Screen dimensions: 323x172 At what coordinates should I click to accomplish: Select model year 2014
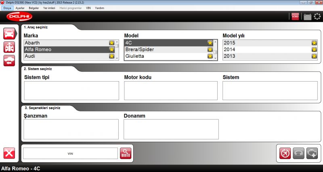tap(270, 49)
